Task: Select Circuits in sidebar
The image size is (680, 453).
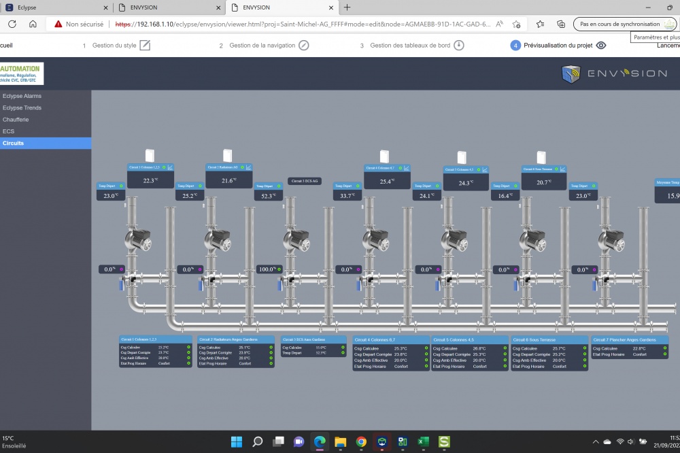Action: click(x=46, y=144)
